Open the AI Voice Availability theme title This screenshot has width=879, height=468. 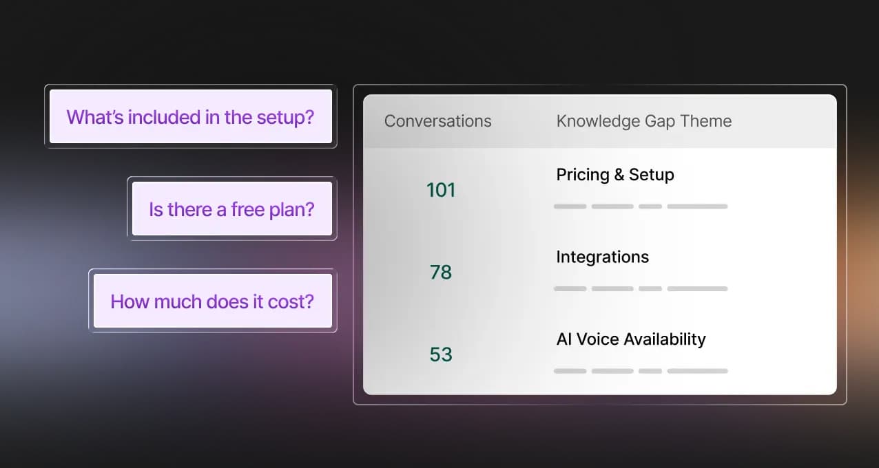630,339
